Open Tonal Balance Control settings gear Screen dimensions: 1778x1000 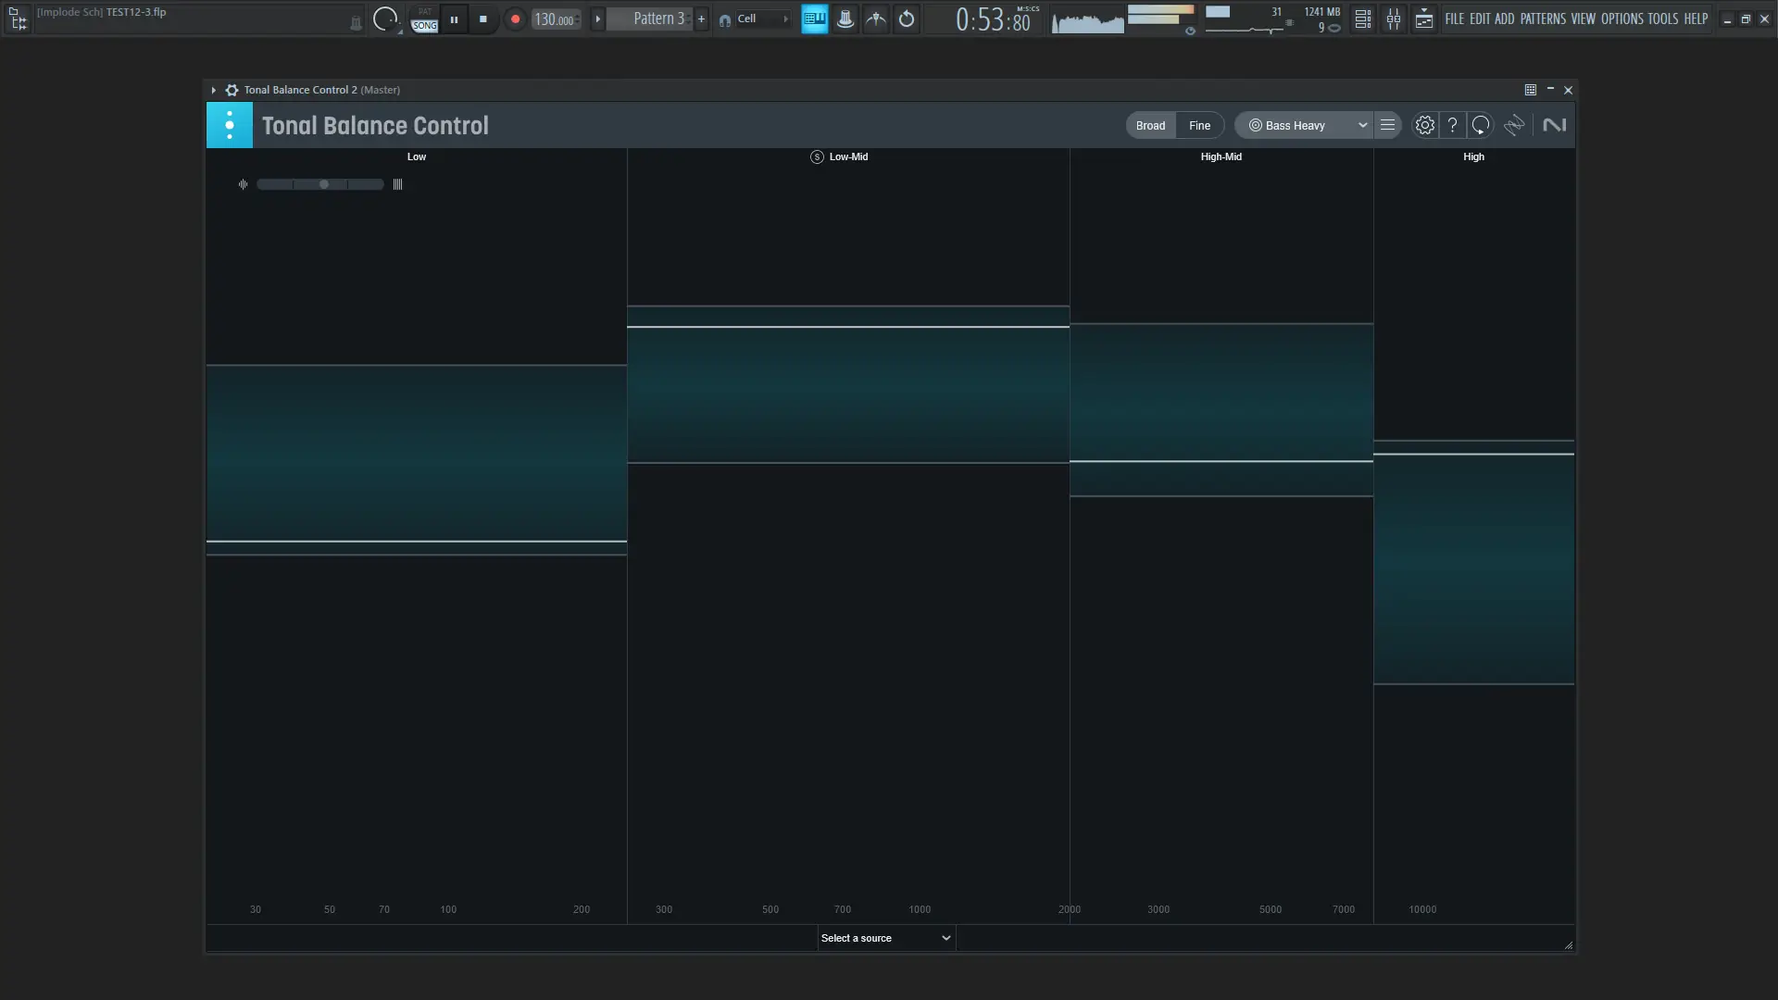(x=1424, y=125)
